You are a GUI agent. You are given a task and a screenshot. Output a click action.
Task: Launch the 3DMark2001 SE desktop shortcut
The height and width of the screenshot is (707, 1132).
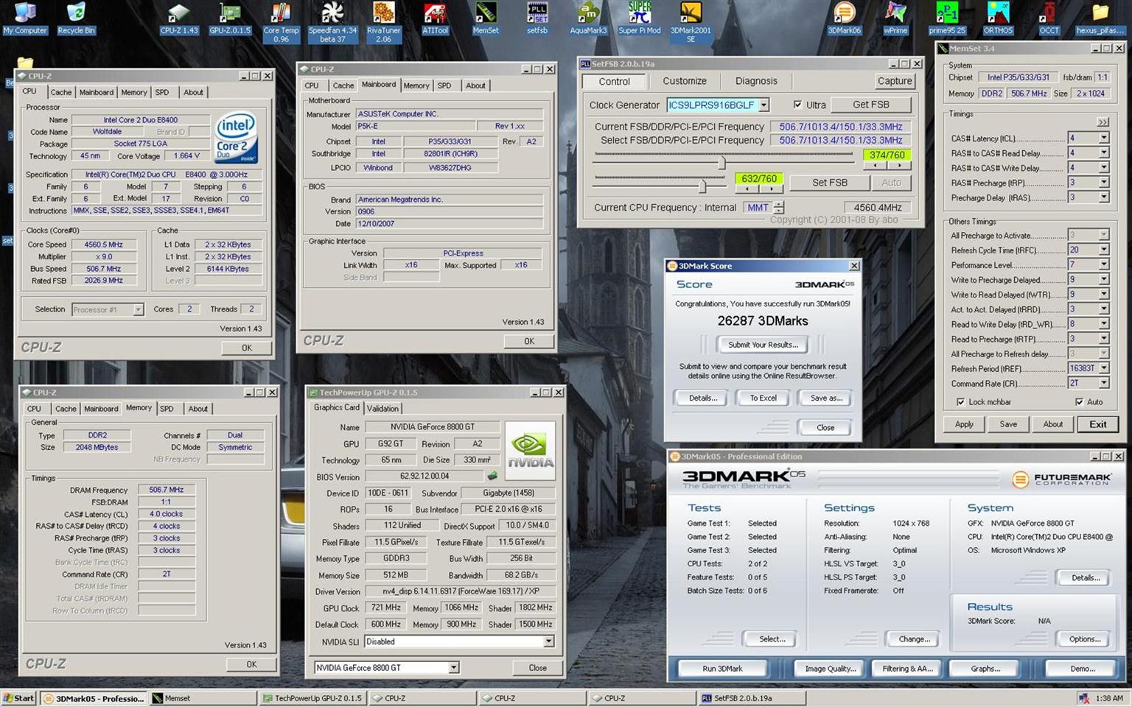(691, 22)
